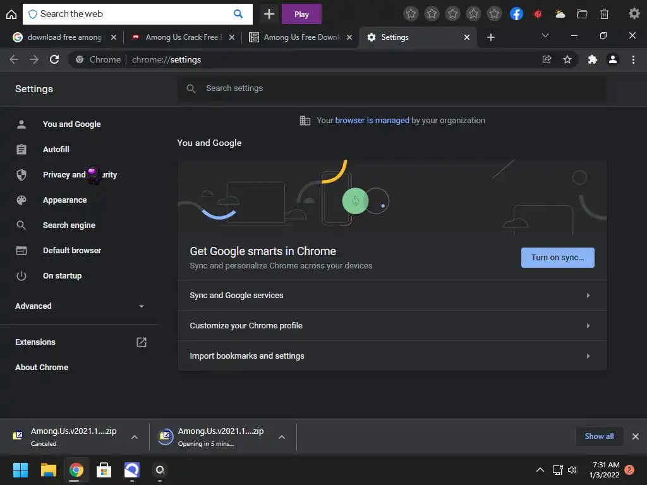Open the Appearance settings section
Screen dimensions: 647x485
coord(65,200)
